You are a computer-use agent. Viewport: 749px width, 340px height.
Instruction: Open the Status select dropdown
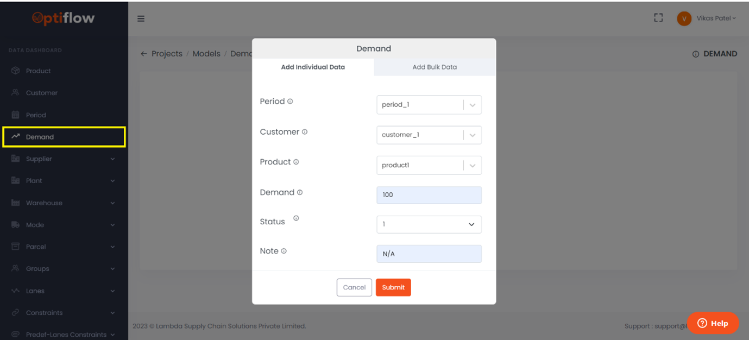pos(429,224)
